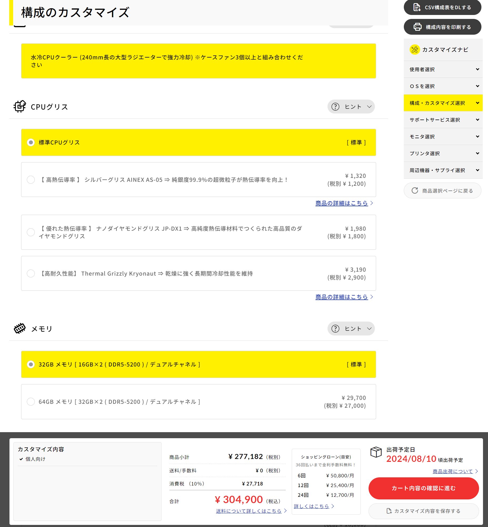Click the CSV download document icon
The height and width of the screenshot is (527, 488).
point(417,7)
